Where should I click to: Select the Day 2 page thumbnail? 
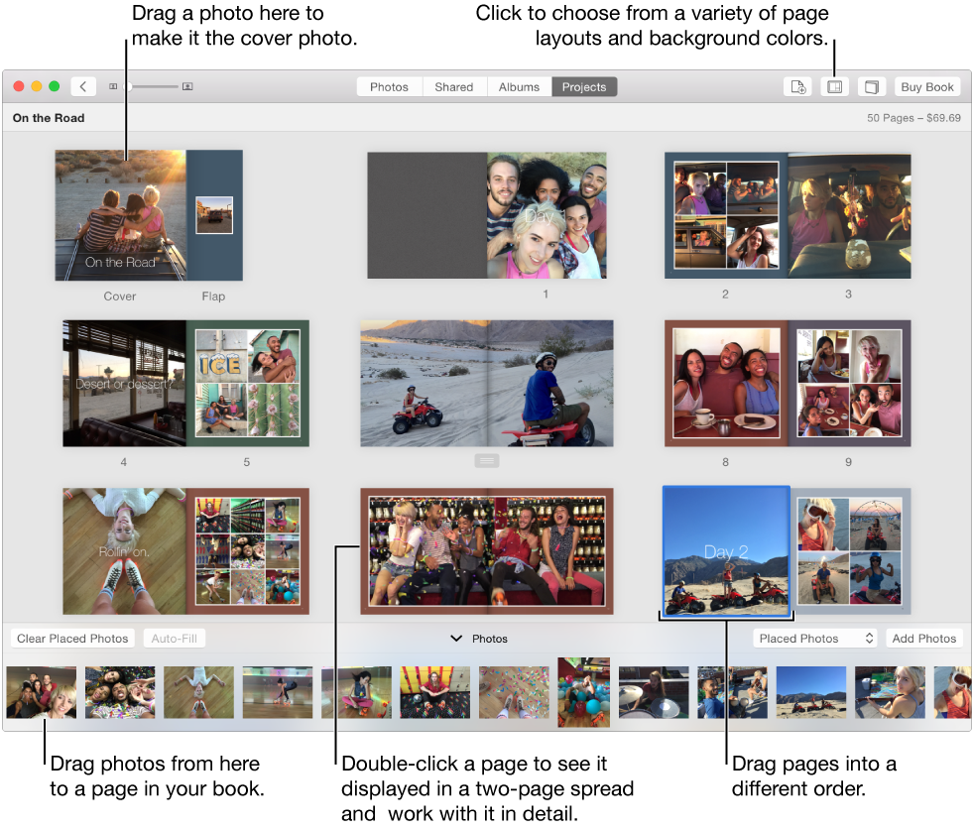726,551
